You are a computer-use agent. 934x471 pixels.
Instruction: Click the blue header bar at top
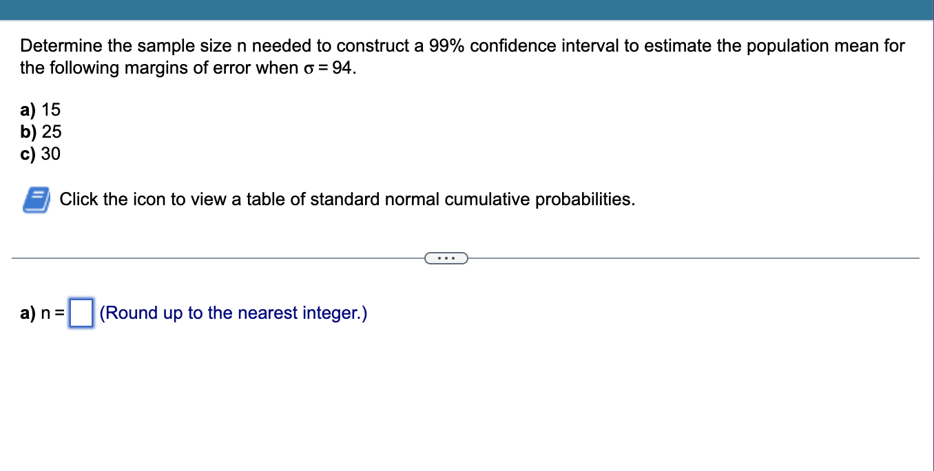click(467, 10)
